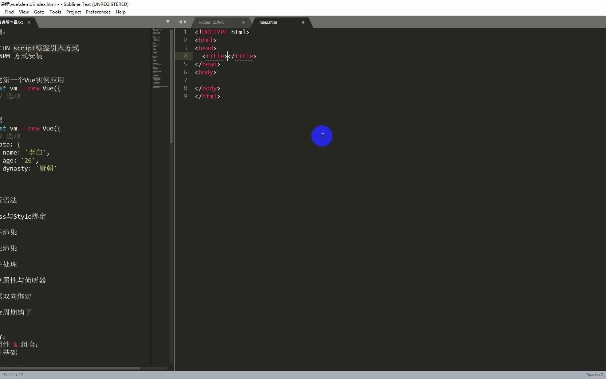Open the Goto menu
This screenshot has height=379, width=606.
point(39,12)
